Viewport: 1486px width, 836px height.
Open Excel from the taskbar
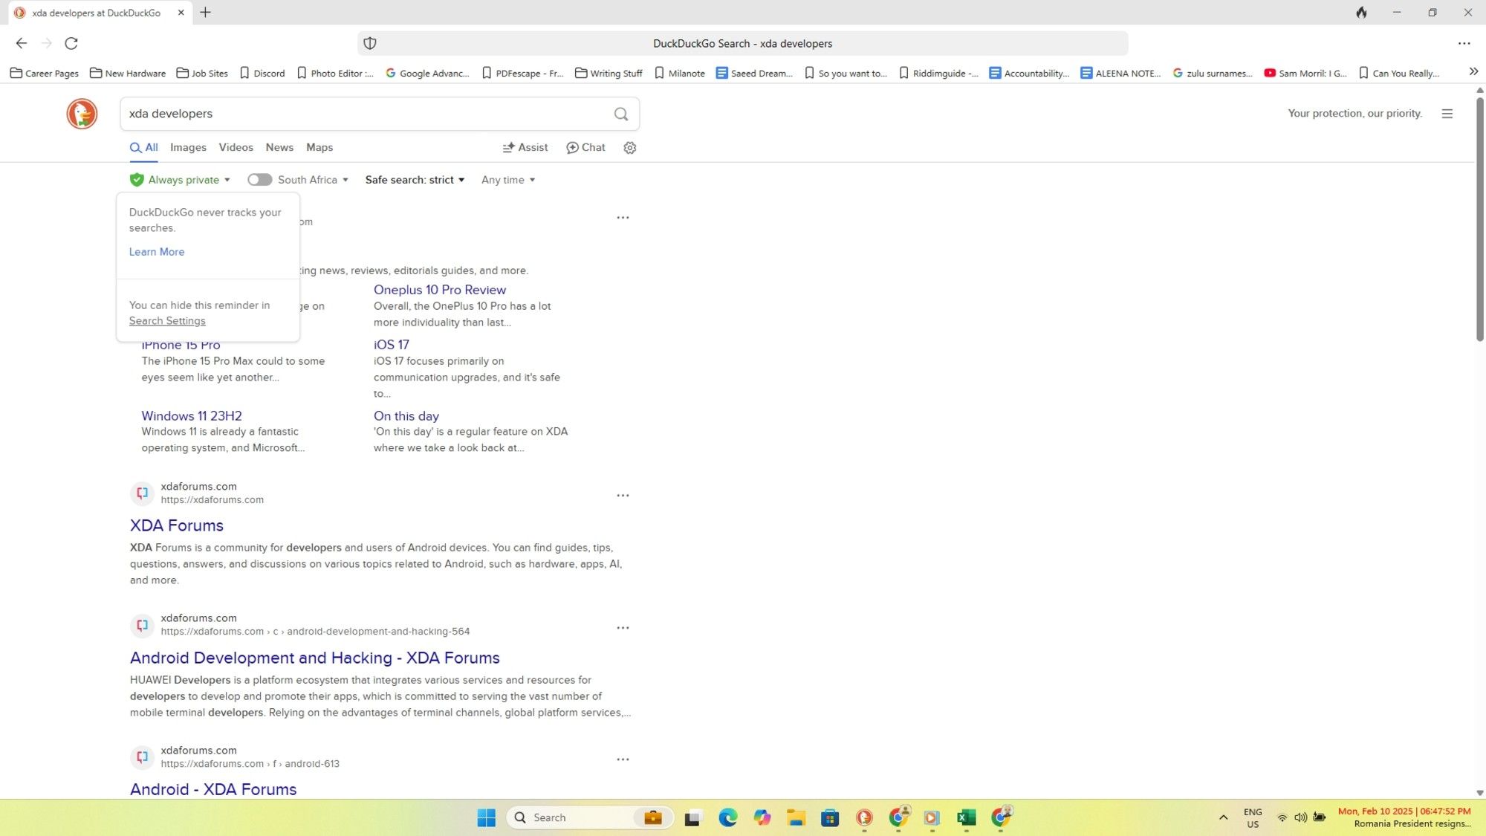(967, 817)
